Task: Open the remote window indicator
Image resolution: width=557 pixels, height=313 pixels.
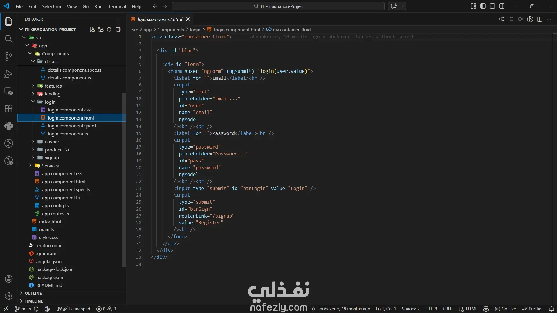Action: [6, 309]
